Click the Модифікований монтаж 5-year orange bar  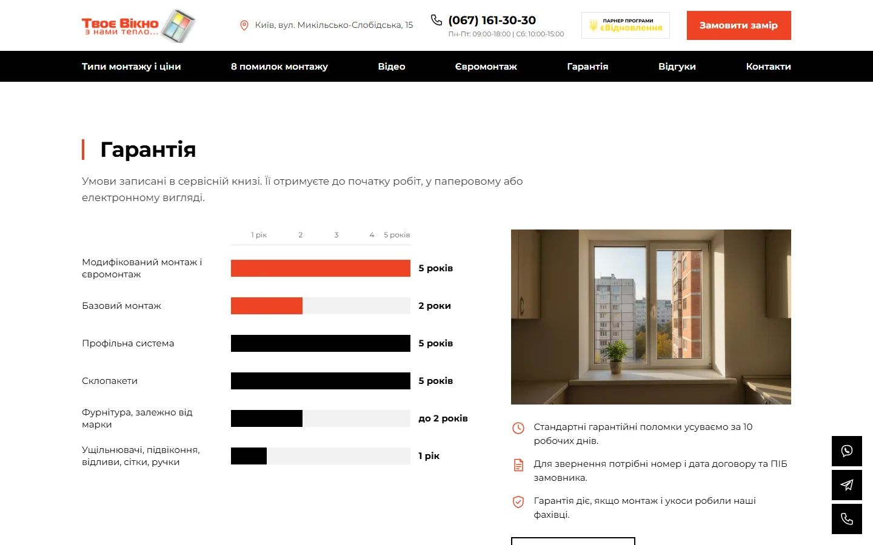point(321,268)
